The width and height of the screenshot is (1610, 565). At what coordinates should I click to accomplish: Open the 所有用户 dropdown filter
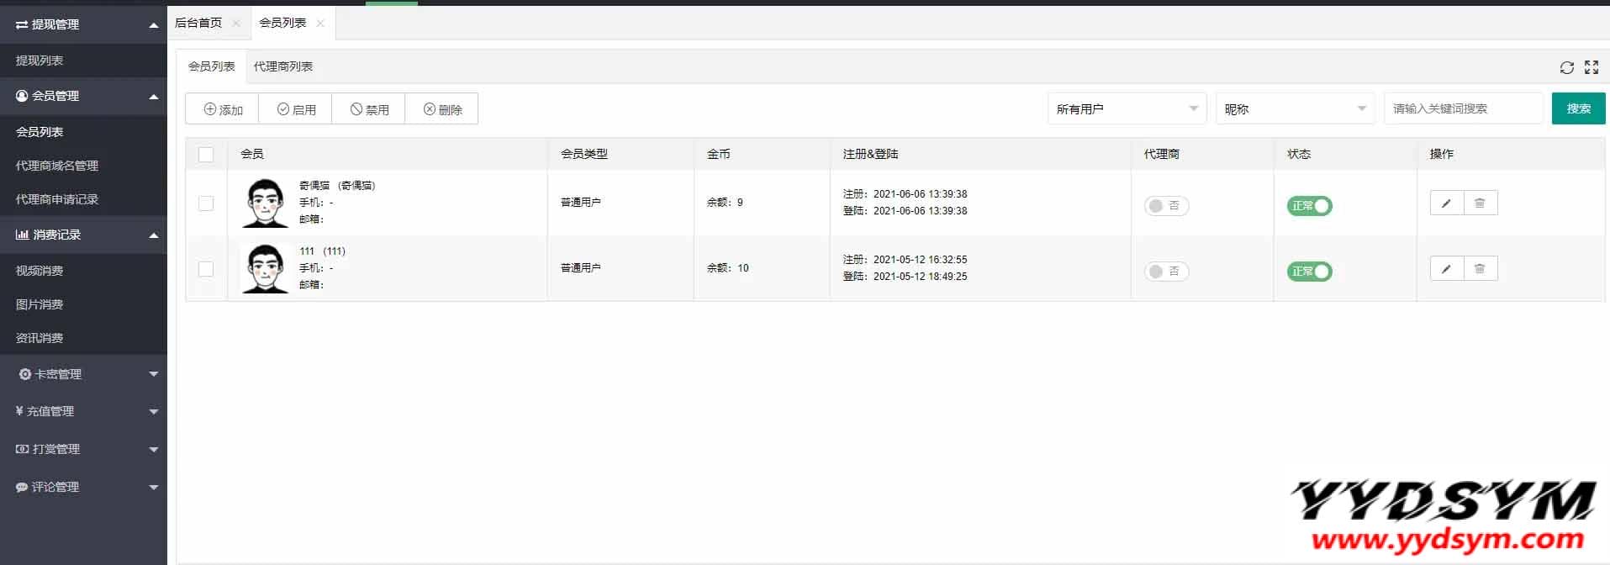point(1127,109)
